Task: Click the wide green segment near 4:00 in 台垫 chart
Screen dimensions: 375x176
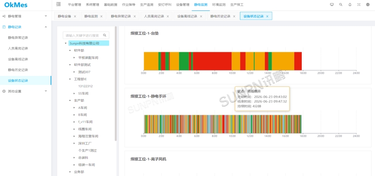Action: 184,61
